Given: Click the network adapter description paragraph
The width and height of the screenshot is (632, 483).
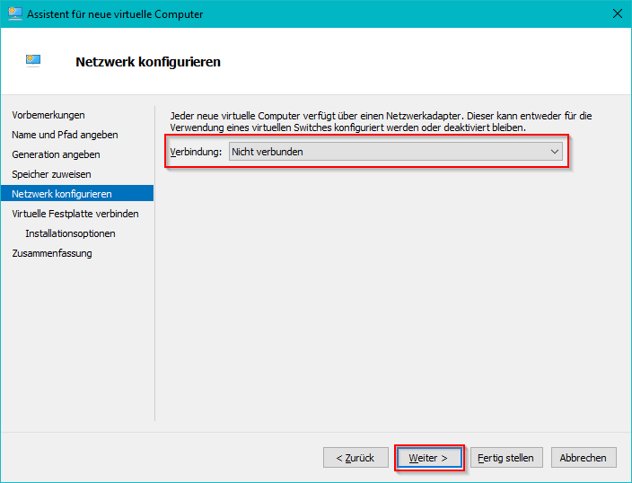Looking at the screenshot, I should 381,121.
